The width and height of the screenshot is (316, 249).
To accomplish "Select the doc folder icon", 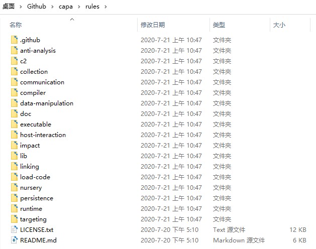I will 14,113.
